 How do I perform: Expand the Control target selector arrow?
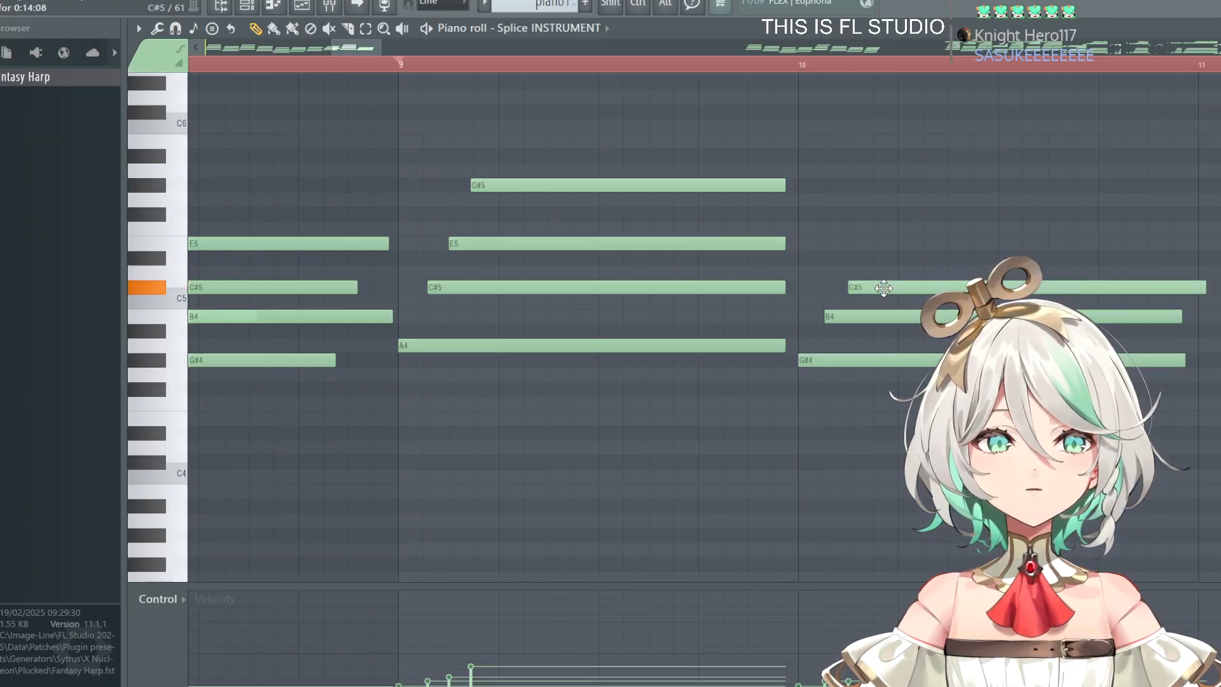pyautogui.click(x=184, y=599)
